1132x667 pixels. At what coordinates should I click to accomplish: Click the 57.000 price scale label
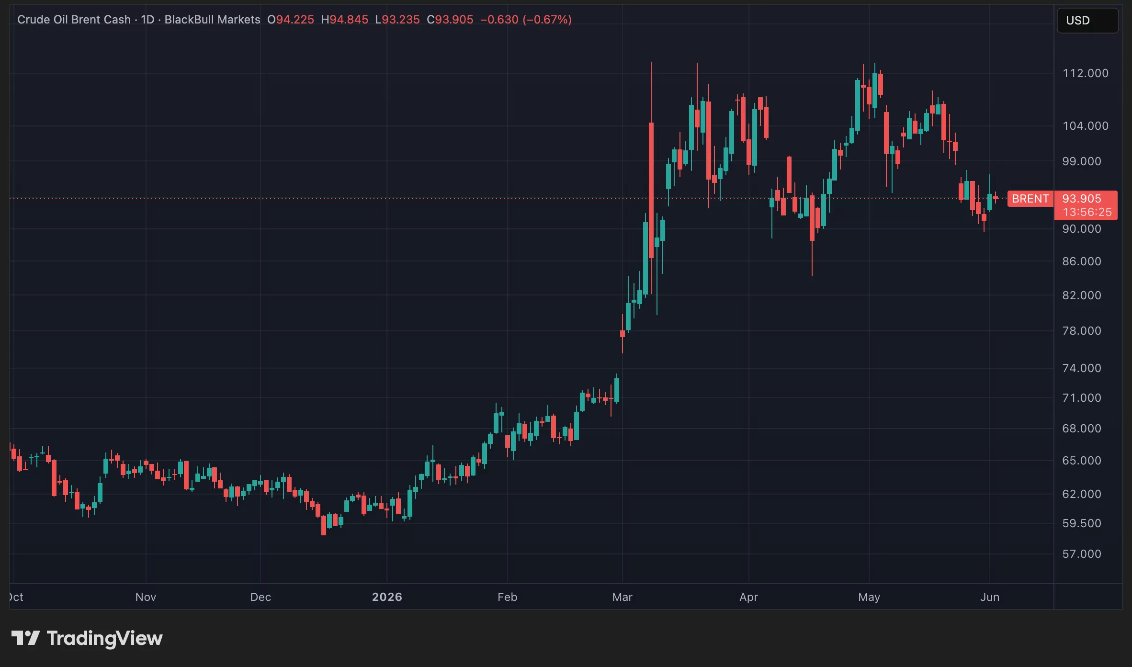[x=1081, y=554]
